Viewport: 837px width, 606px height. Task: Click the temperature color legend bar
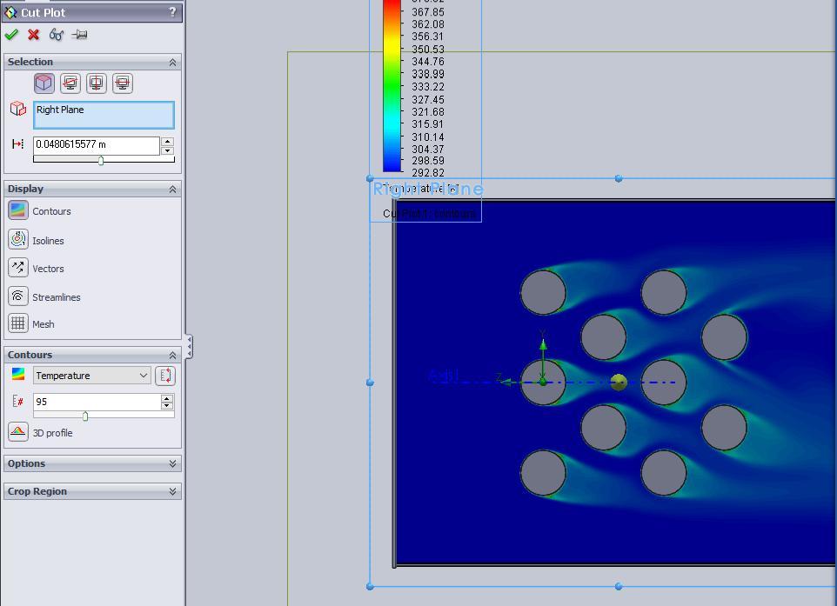(x=392, y=85)
